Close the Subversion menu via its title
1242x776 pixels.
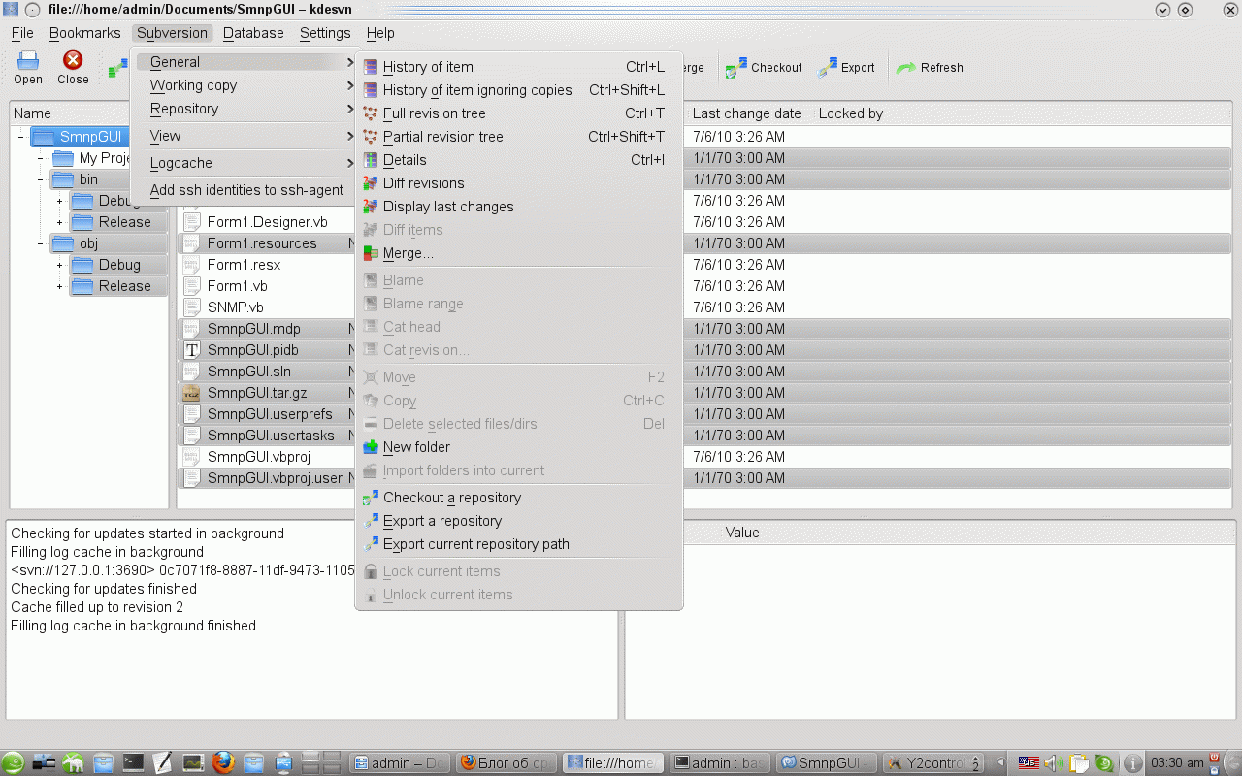172,33
